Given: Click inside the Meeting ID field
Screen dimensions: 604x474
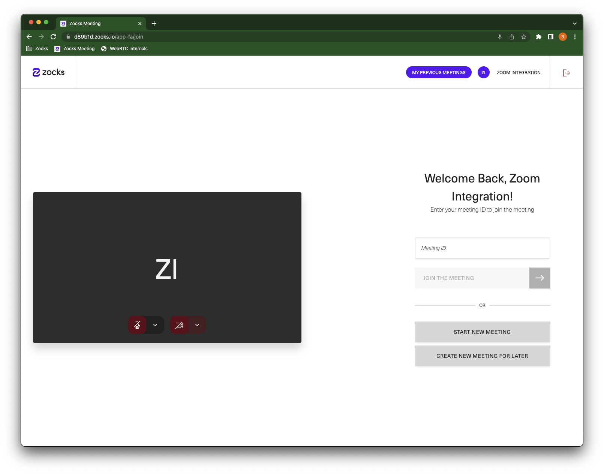Looking at the screenshot, I should click(482, 248).
